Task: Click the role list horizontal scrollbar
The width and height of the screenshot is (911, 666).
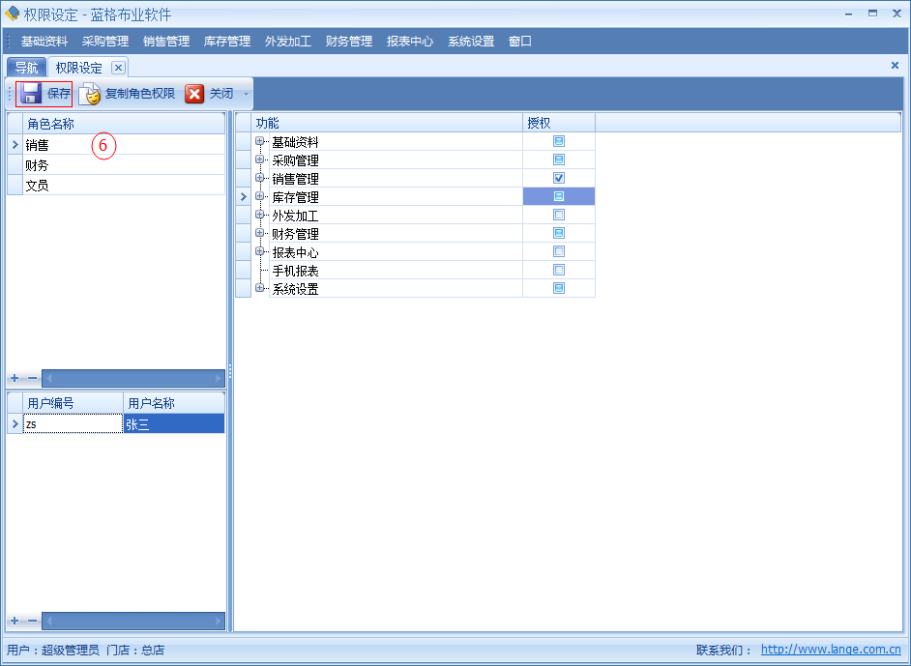Action: point(133,378)
